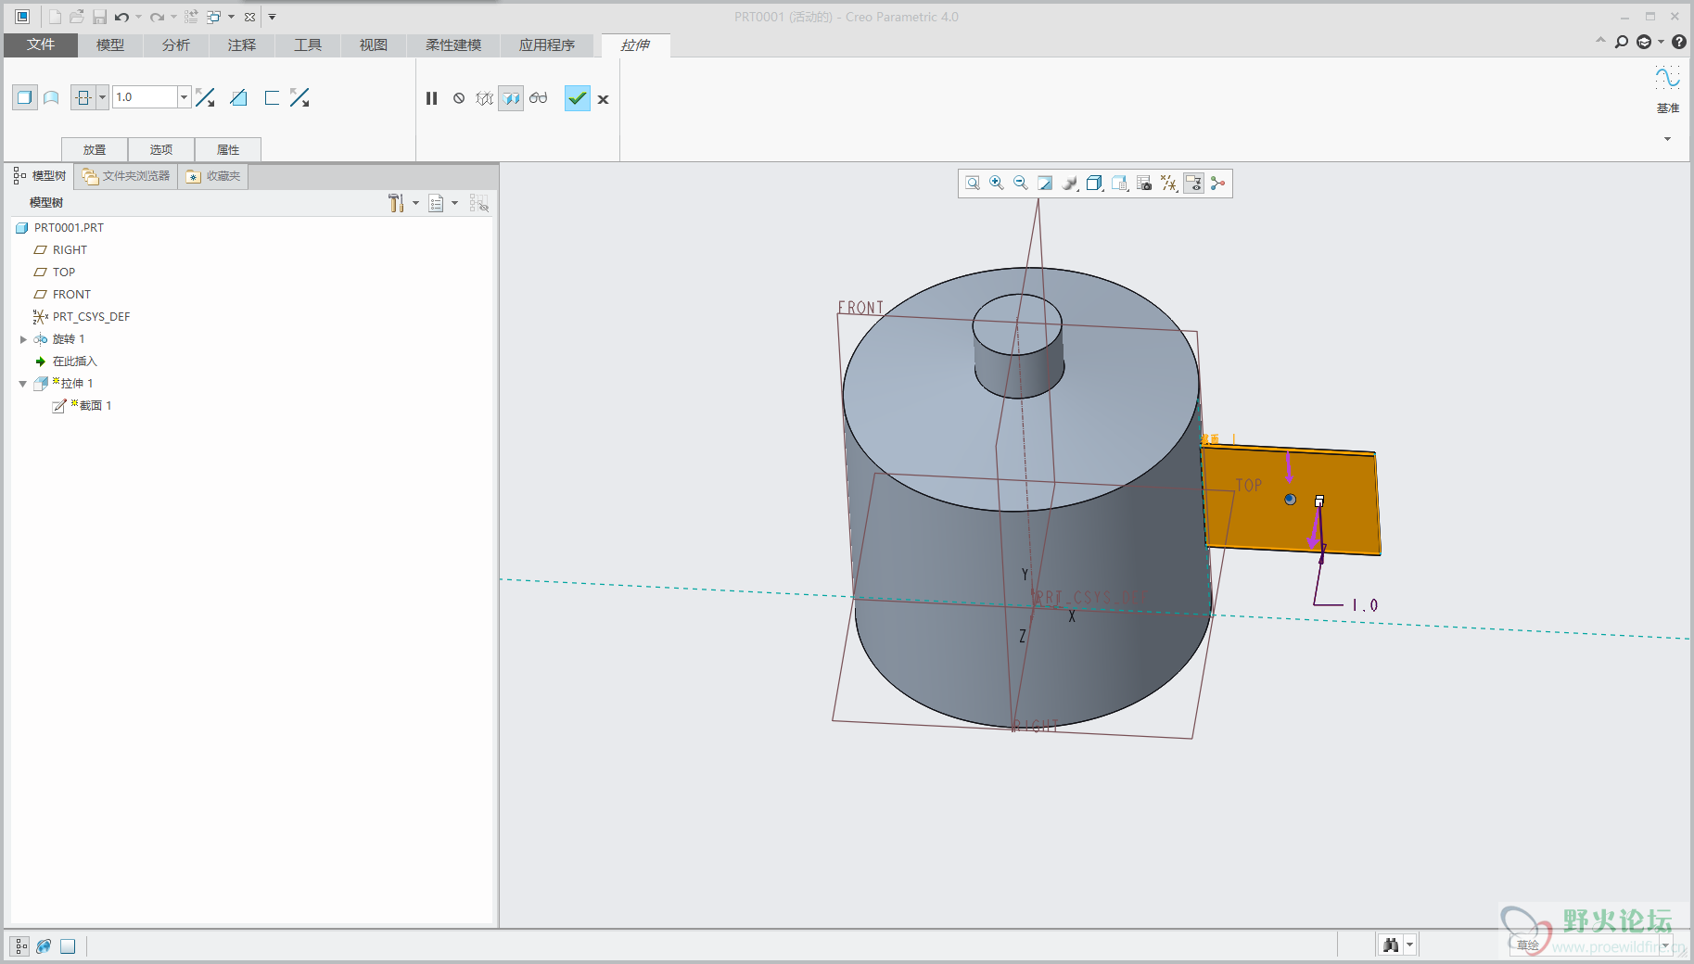Viewport: 1694px width, 964px height.
Task: Click the depth value field showing 1.0
Action: [145, 97]
